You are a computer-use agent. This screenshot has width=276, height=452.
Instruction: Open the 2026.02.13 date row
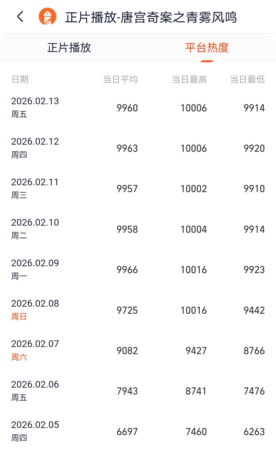pyautogui.click(x=138, y=108)
